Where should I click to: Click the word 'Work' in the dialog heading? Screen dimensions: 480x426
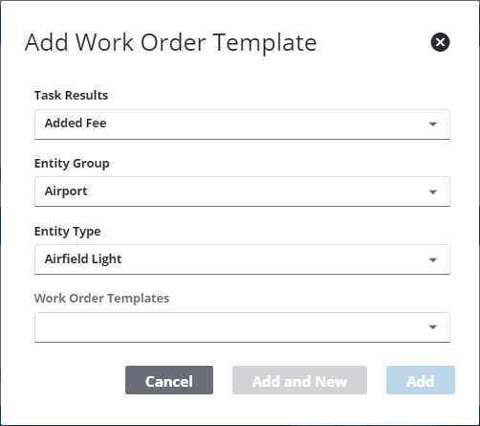tap(104, 42)
